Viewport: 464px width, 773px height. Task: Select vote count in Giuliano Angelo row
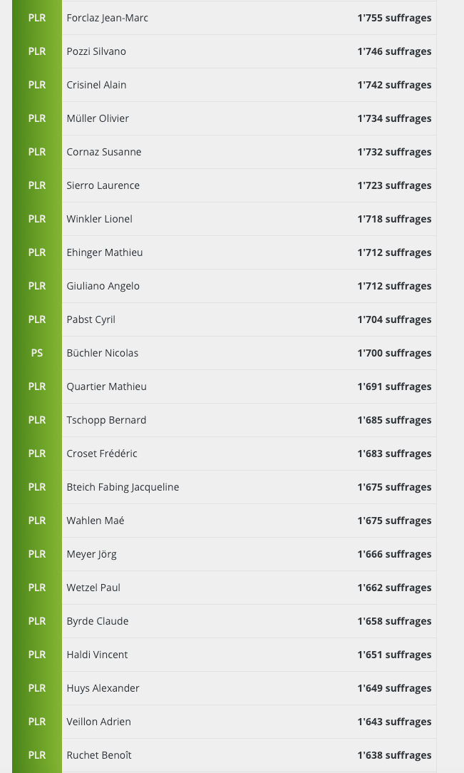(394, 286)
